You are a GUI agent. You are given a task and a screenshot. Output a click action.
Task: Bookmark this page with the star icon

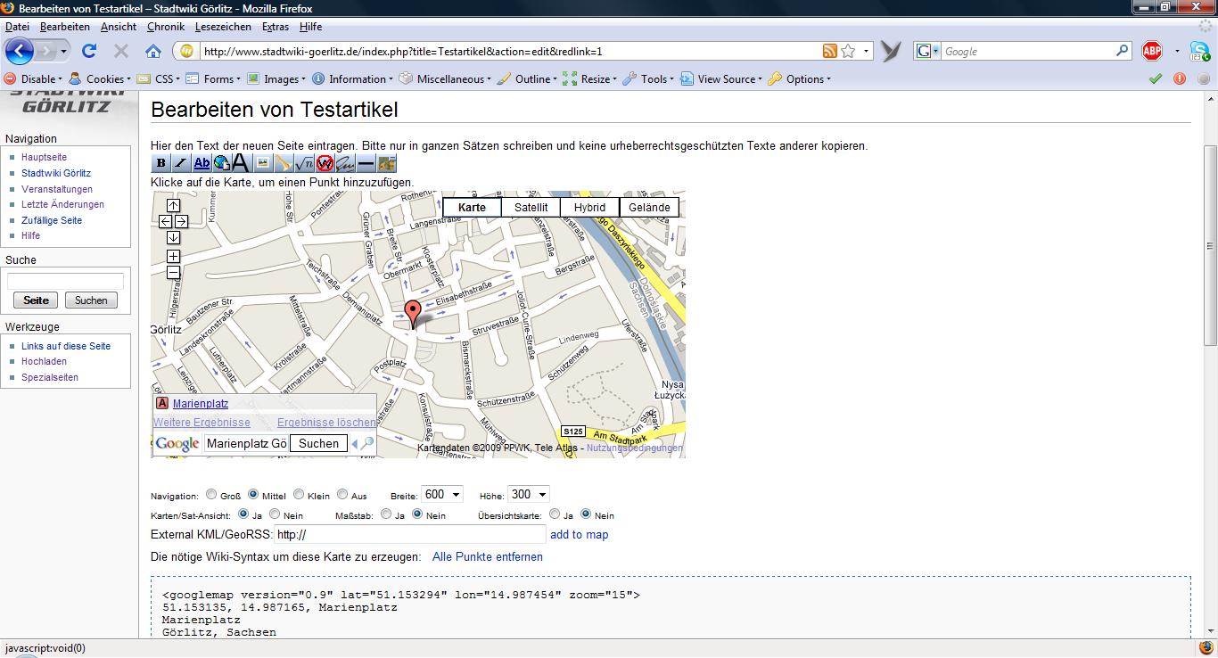[848, 52]
